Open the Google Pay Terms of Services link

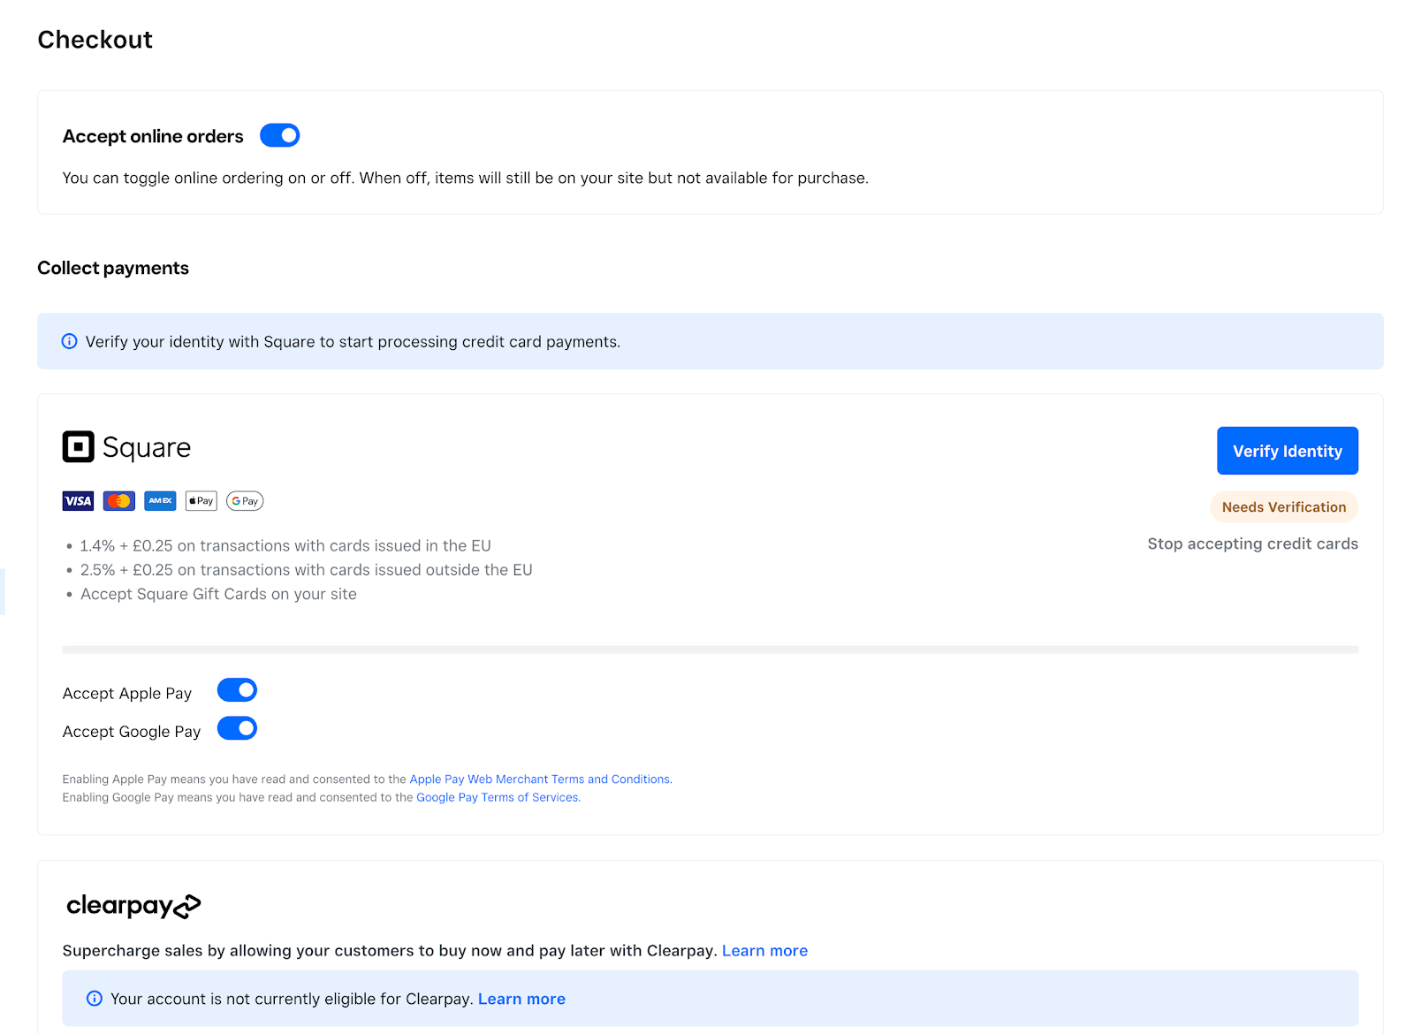(x=498, y=796)
